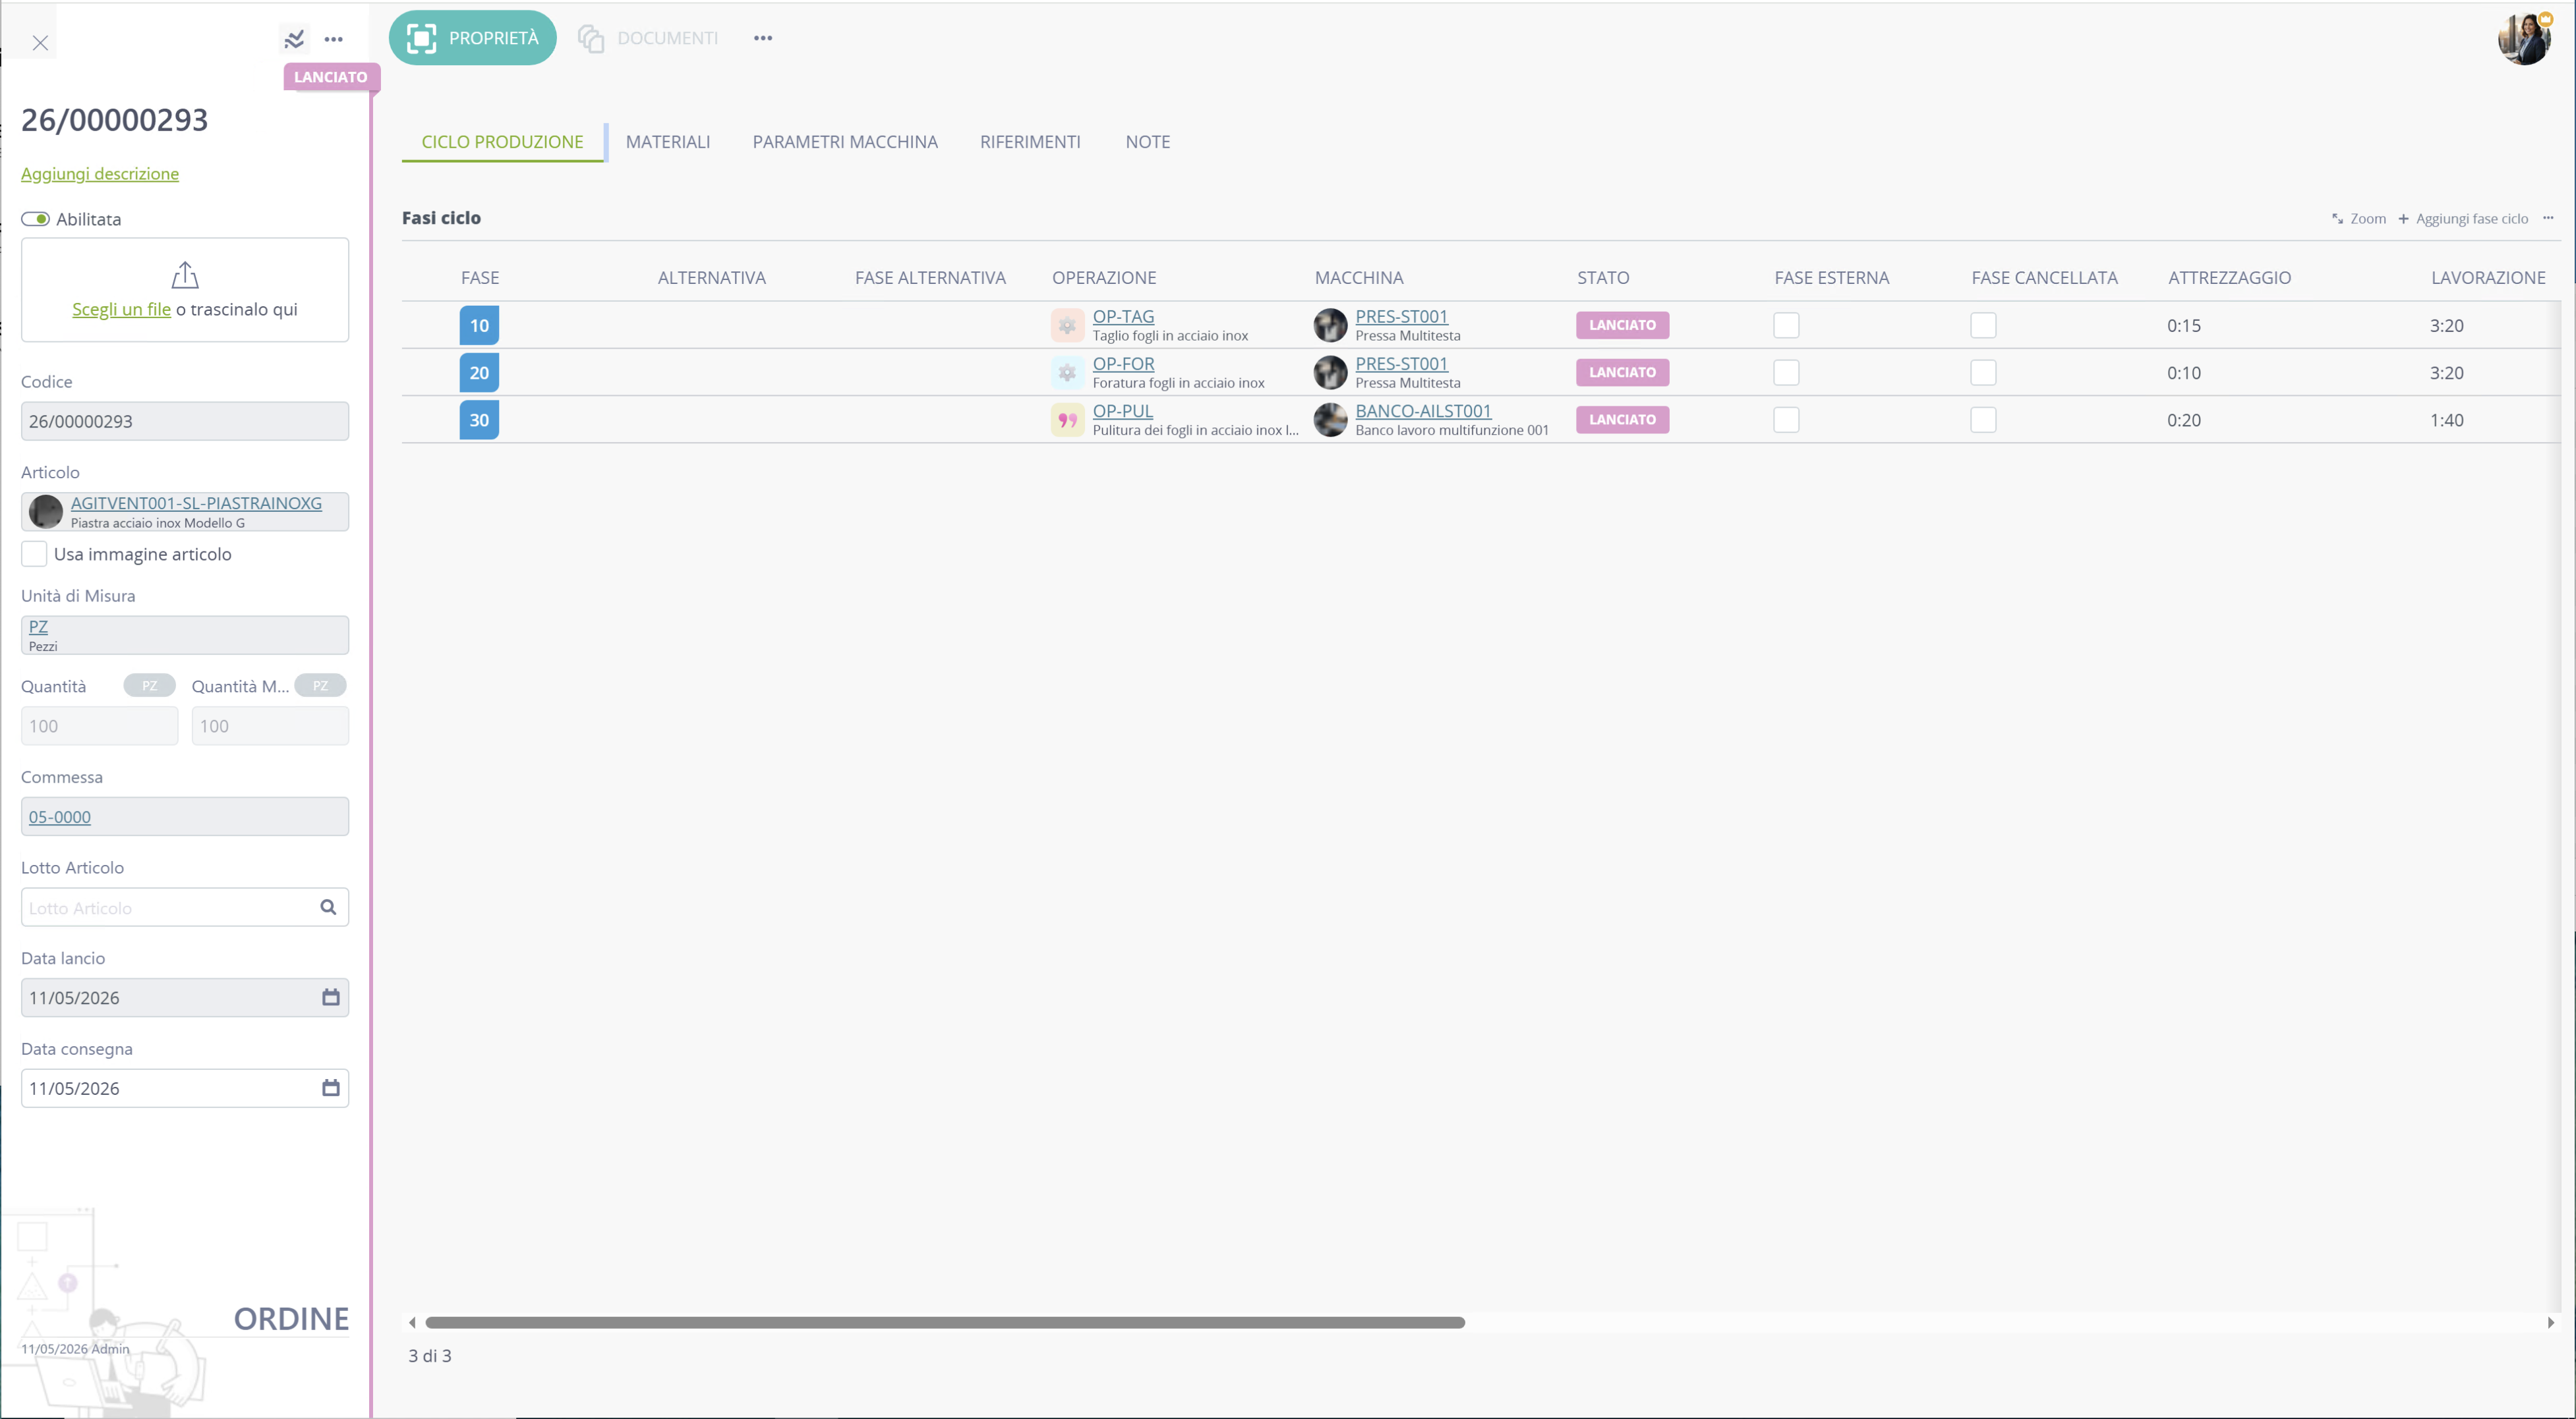Open the user profile avatar
The image size is (2576, 1419).
[x=2524, y=39]
